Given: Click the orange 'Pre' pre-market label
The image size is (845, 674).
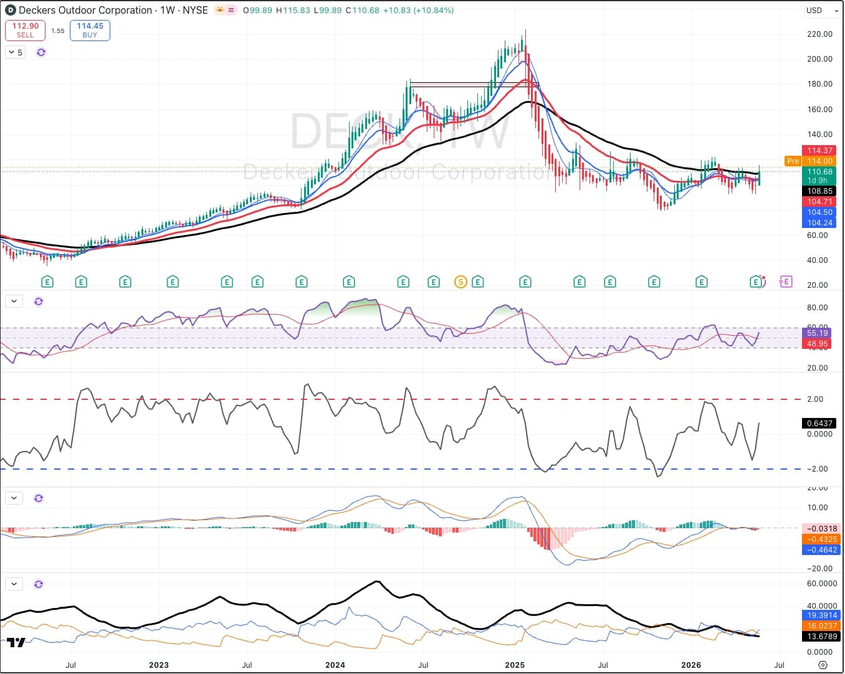Looking at the screenshot, I should pos(793,161).
